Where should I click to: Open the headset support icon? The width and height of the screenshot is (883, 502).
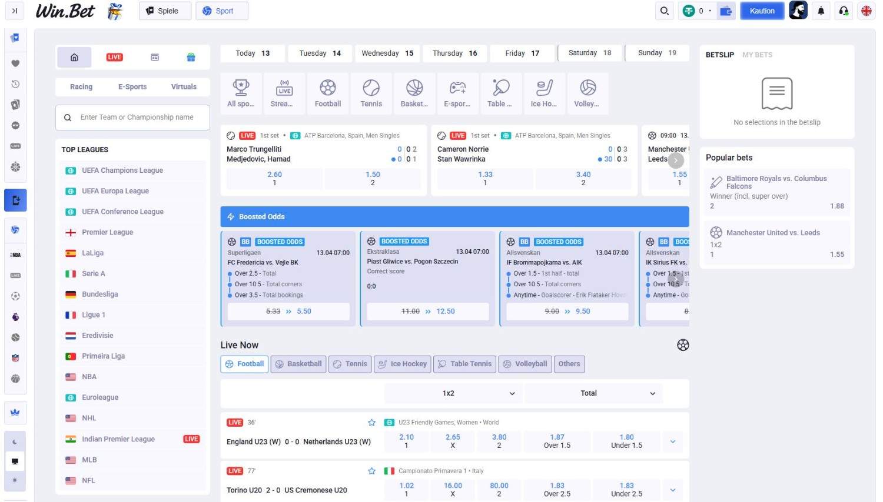[x=844, y=11]
